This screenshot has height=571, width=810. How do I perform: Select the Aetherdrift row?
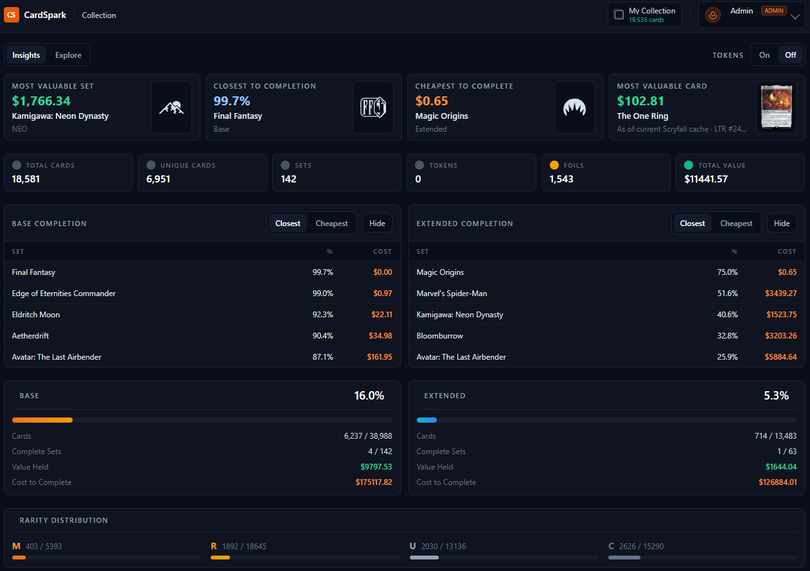tap(202, 336)
